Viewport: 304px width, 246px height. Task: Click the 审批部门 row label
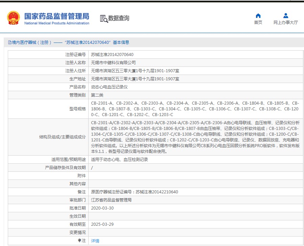coord(77,200)
